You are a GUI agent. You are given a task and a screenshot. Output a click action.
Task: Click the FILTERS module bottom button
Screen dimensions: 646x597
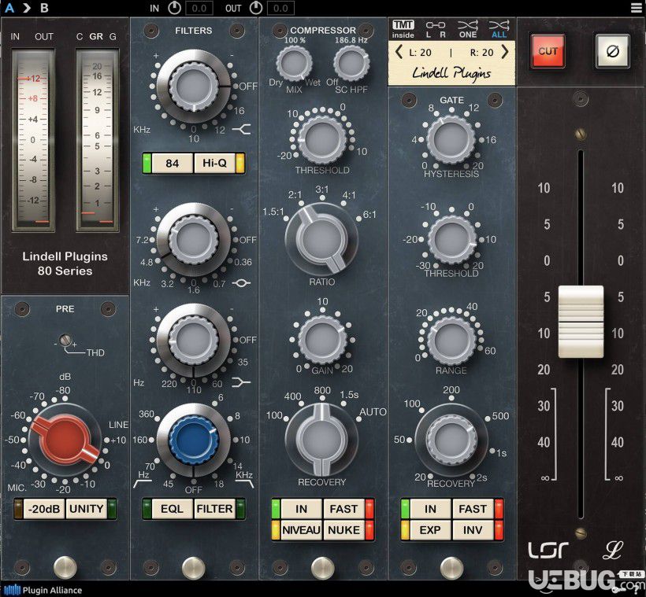point(193,567)
